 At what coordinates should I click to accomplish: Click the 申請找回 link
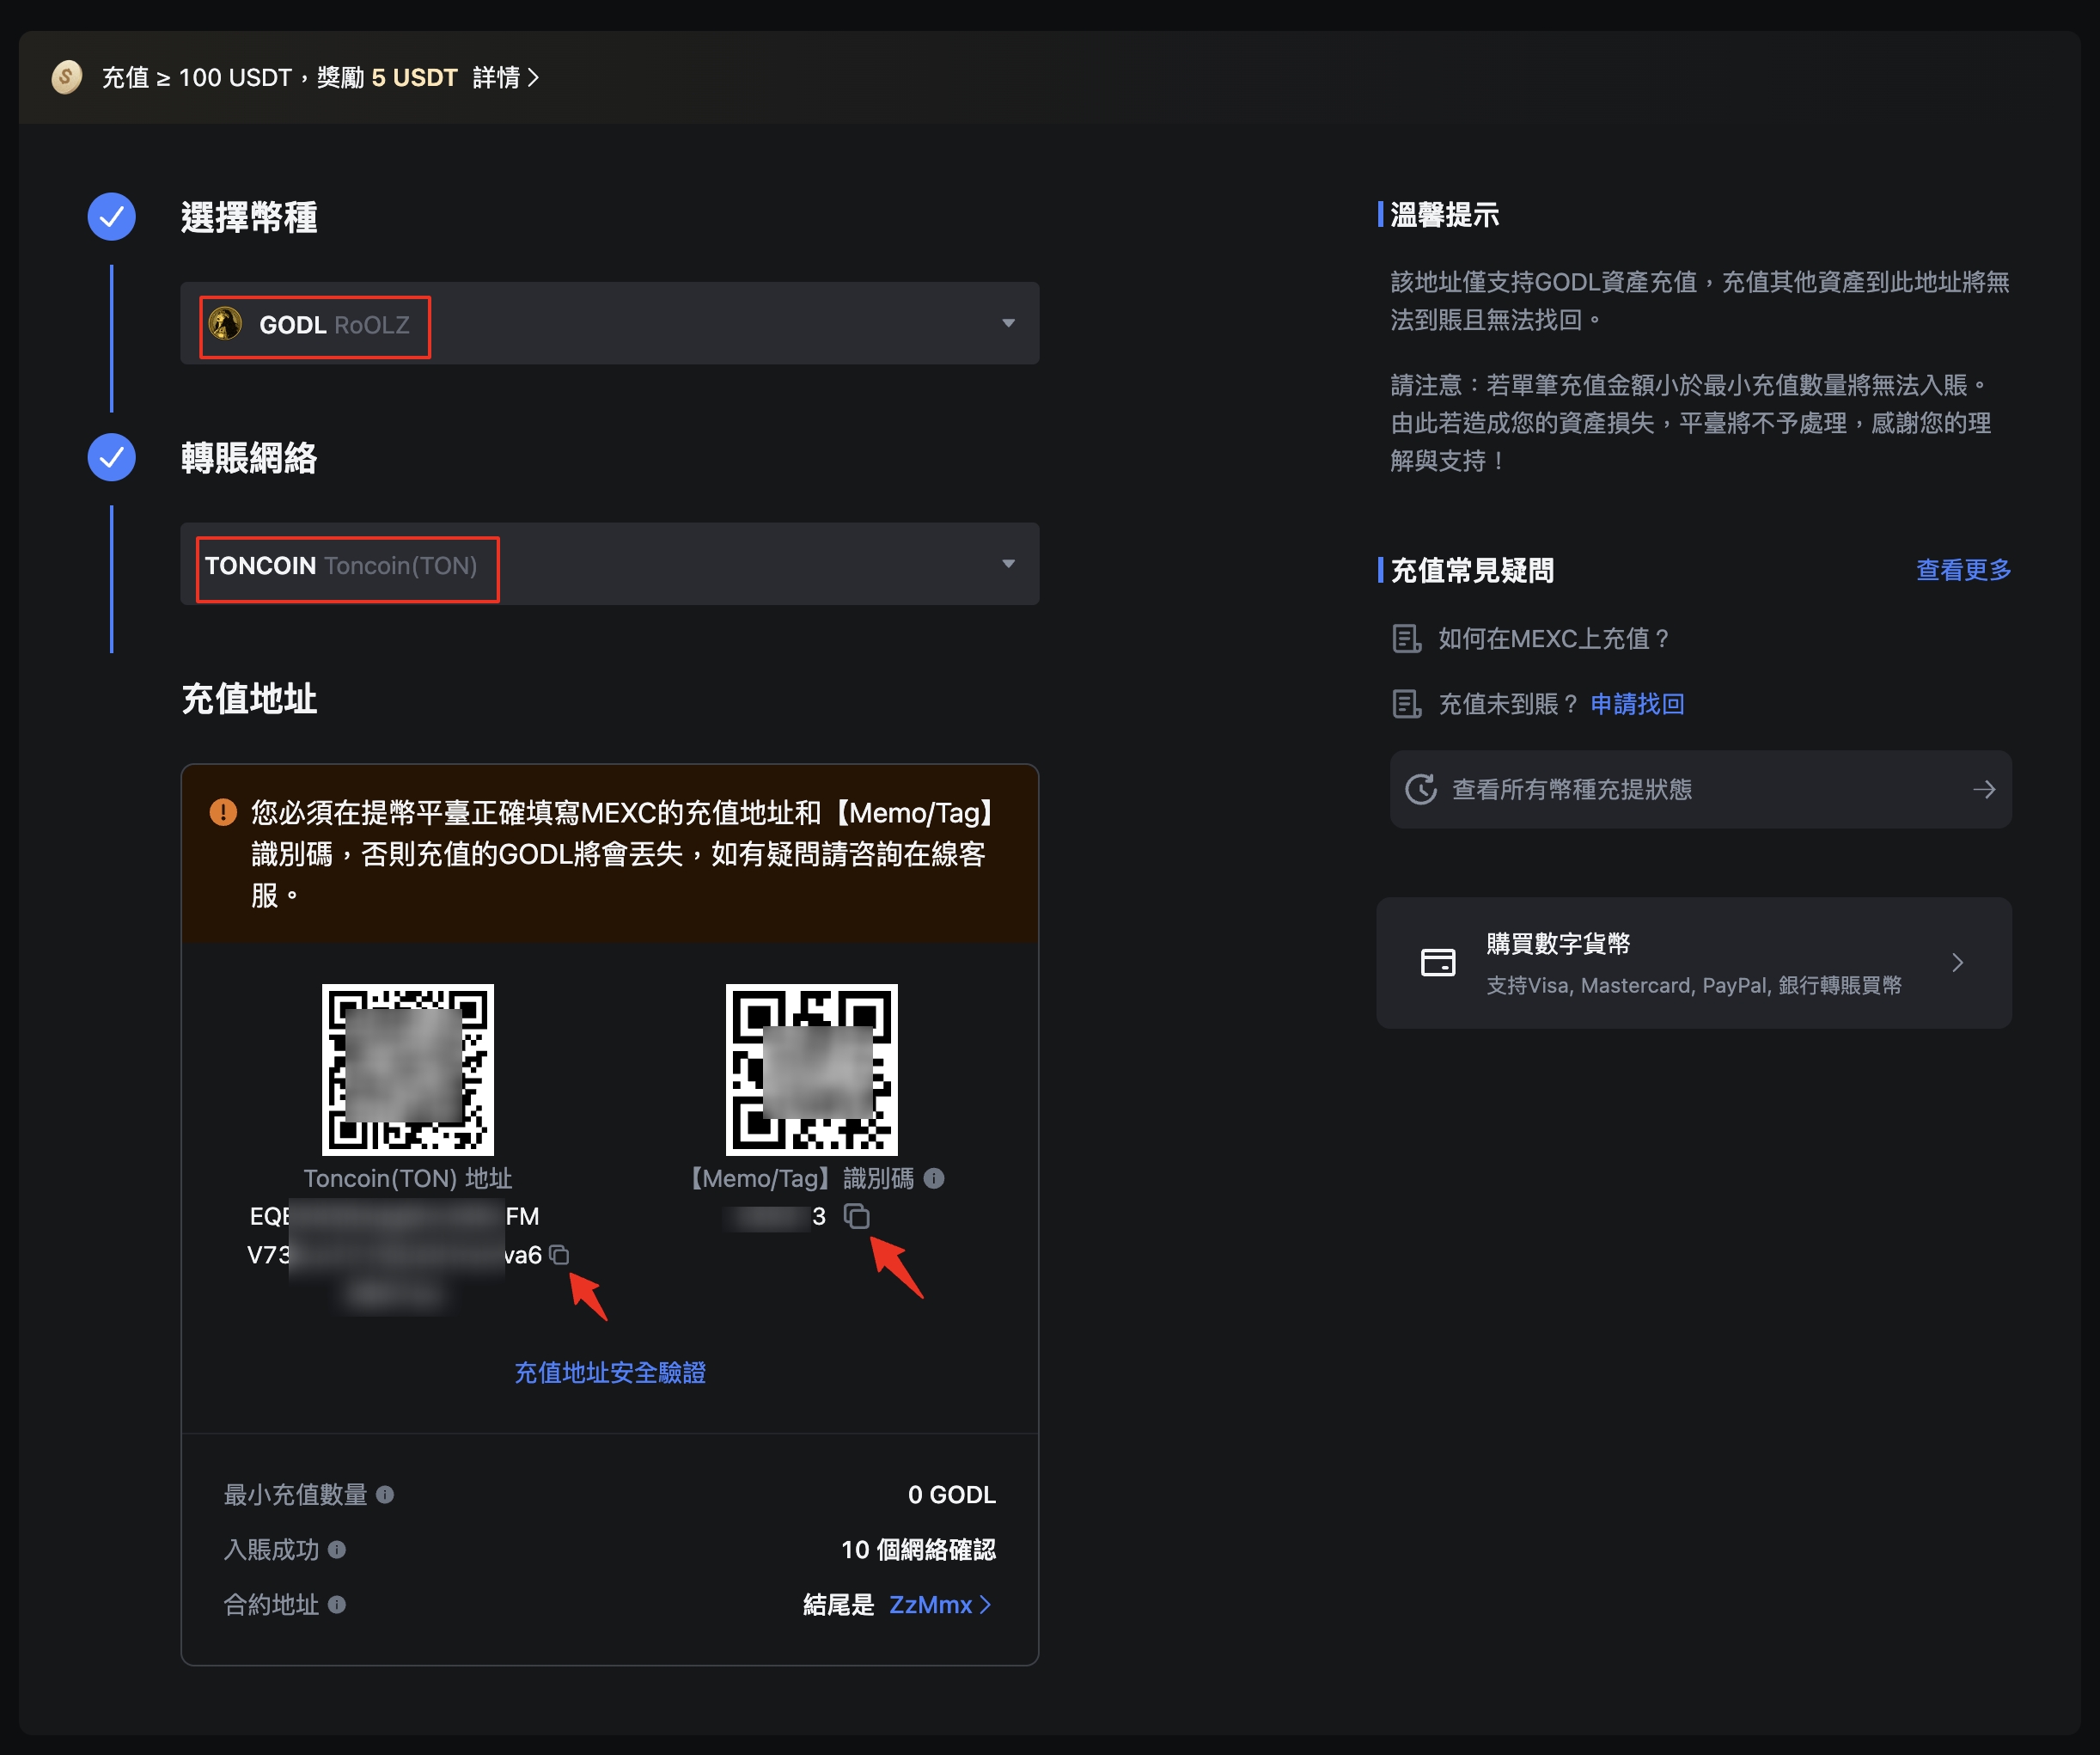tap(1637, 704)
